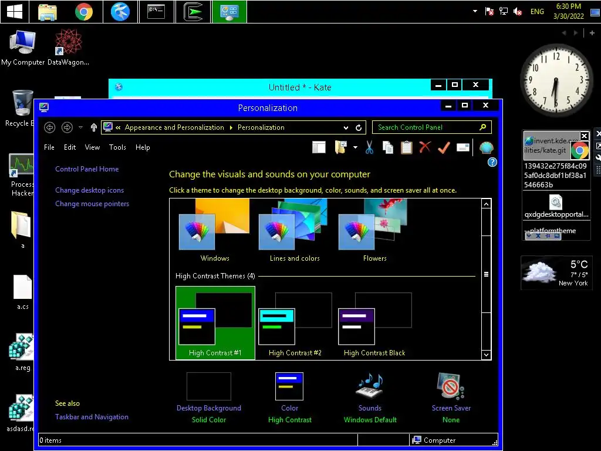Open the Cygwin terminal taskbar icon
The width and height of the screenshot is (601, 451).
point(193,12)
